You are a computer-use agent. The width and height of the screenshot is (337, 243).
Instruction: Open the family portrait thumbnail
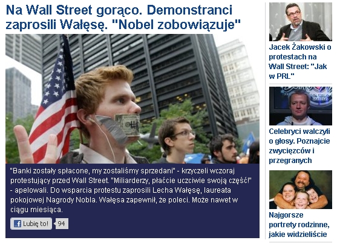point(301,190)
